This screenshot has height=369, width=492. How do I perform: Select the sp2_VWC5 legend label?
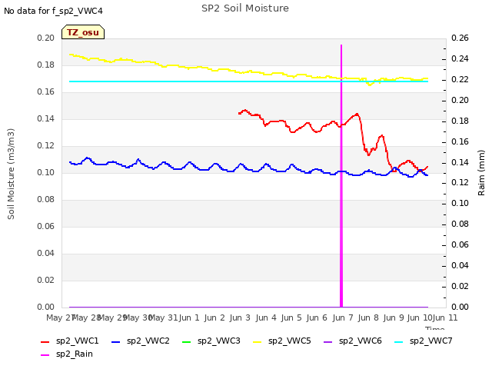(x=289, y=341)
